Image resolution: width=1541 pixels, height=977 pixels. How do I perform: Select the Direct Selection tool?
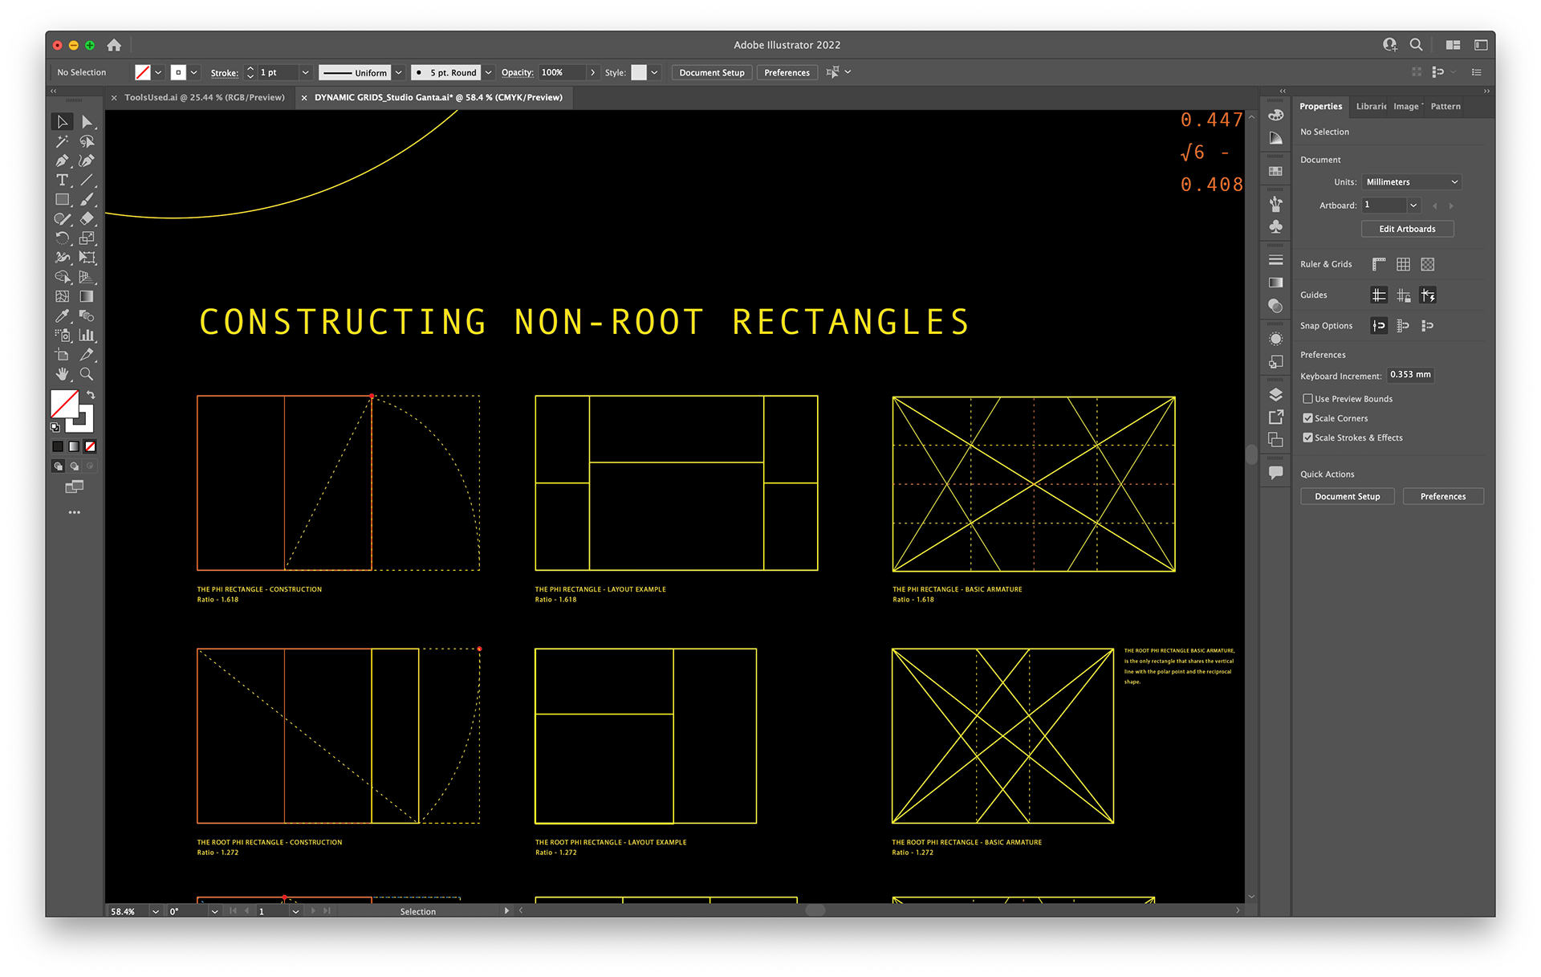[87, 122]
